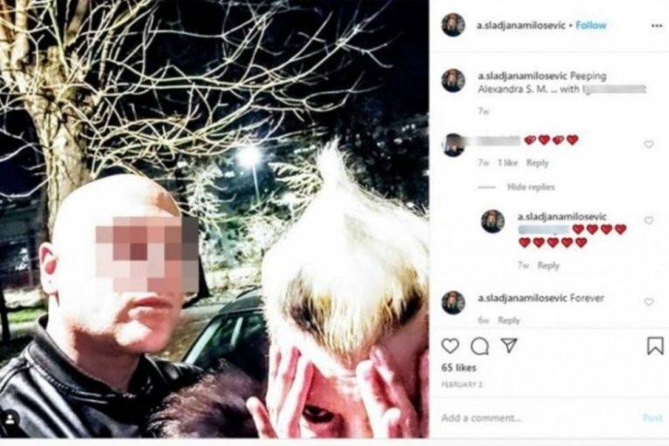The image size is (669, 446).
Task: Open caption author's avatar thumbnail
Action: pyautogui.click(x=453, y=80)
